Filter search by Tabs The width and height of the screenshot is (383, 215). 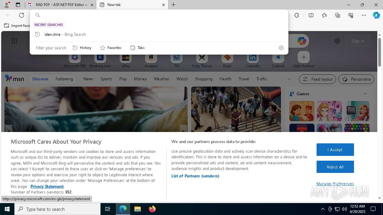click(x=137, y=48)
